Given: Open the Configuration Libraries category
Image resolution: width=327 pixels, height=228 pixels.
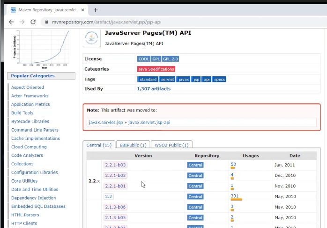Looking at the screenshot, I should pos(34,173).
